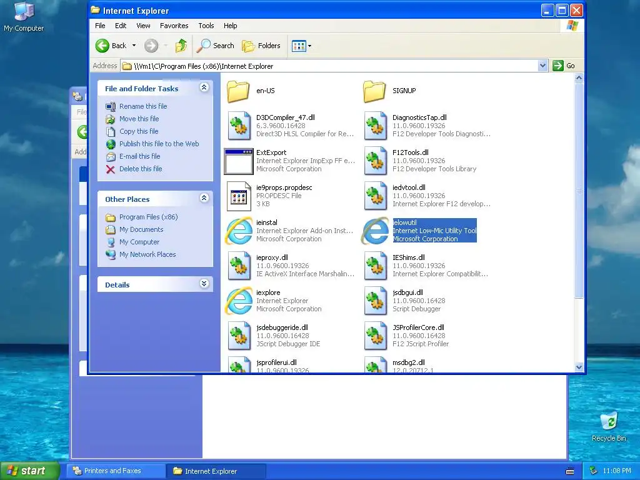Image resolution: width=640 pixels, height=480 pixels.
Task: Open My Documents in Other Places
Action: (x=141, y=230)
